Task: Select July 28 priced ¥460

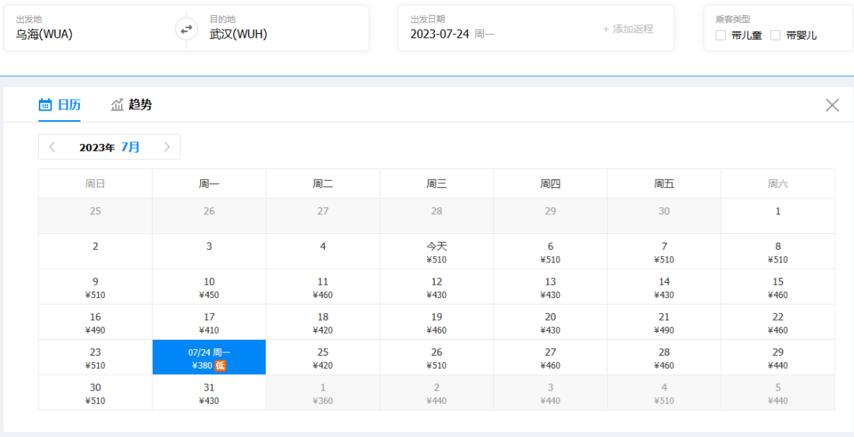Action: (664, 357)
